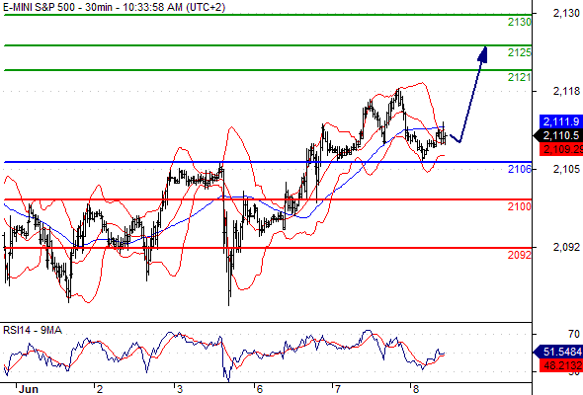583x395 pixels.
Task: Select the 2125 resistance level label
Action: (x=520, y=52)
